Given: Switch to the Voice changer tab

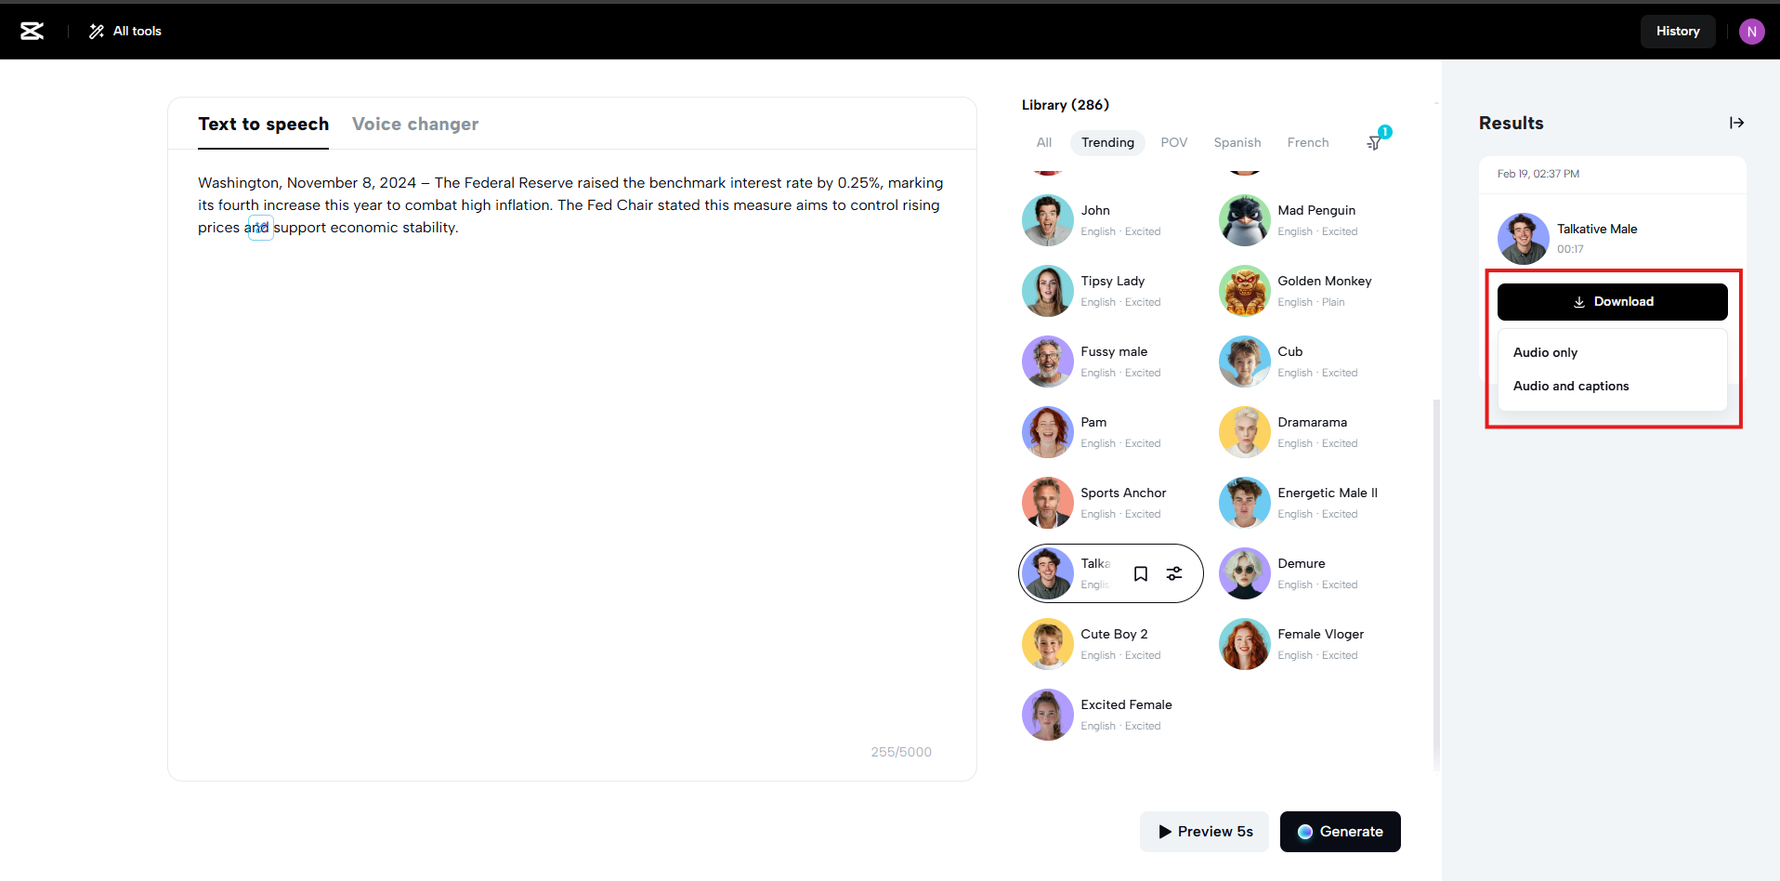Looking at the screenshot, I should pyautogui.click(x=415, y=125).
